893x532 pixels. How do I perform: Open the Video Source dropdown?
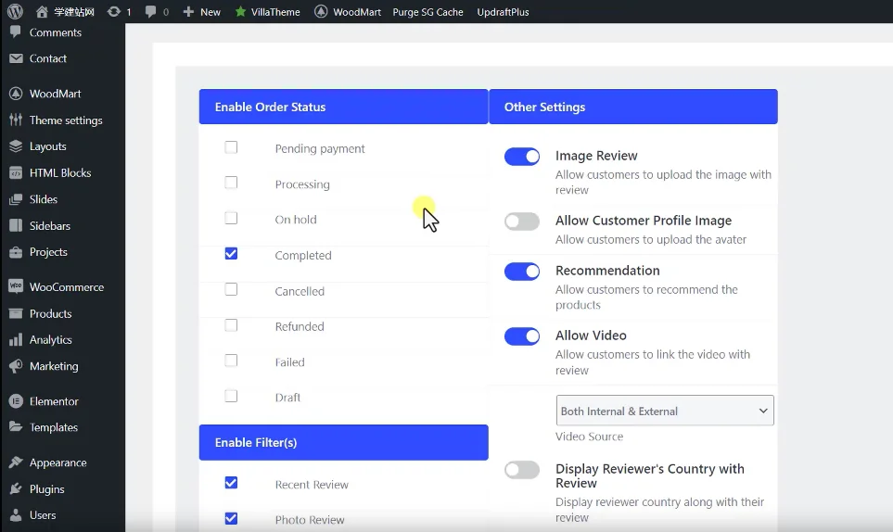coord(665,411)
